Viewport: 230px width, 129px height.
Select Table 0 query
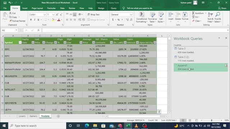(x=201, y=50)
